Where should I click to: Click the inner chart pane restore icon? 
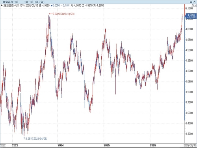point(193,5)
